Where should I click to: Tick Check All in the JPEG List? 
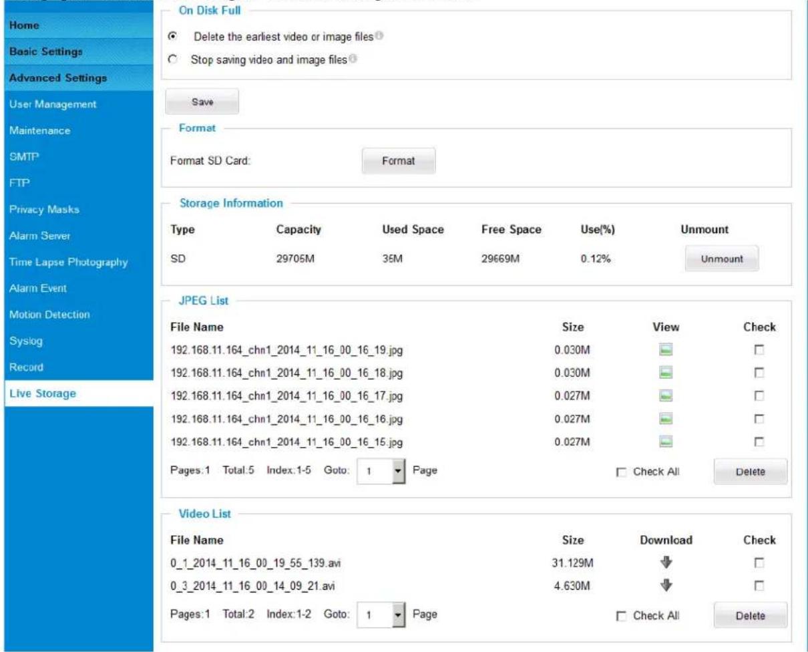point(621,472)
